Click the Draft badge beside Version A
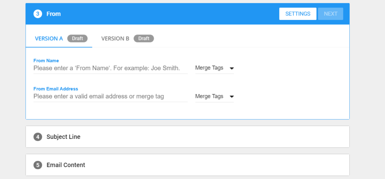385x179 pixels. tap(77, 39)
